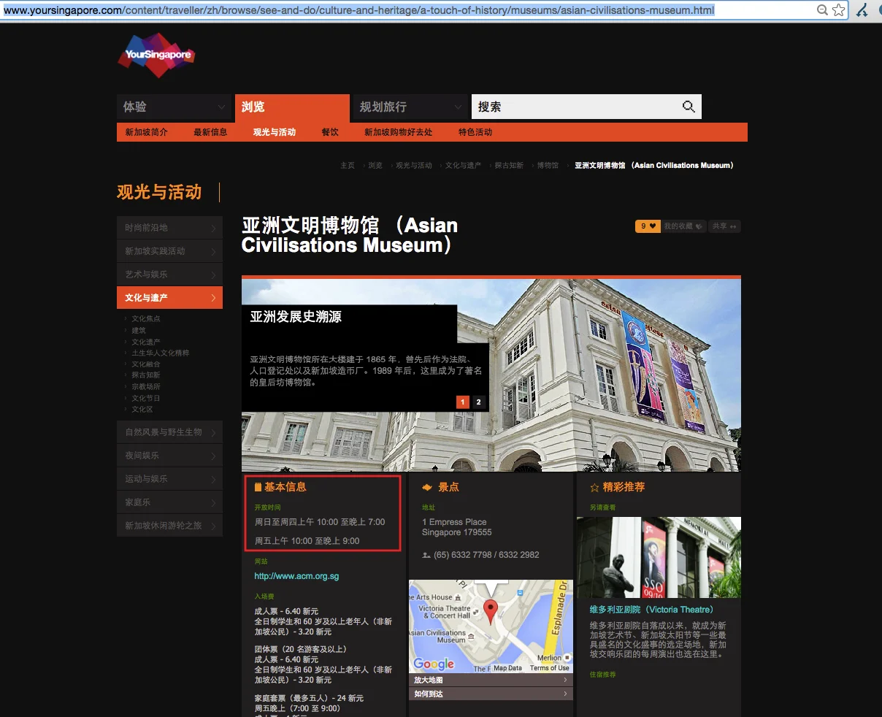Expand the 夜间娱乐 sidebar section
Viewport: 882px width, 717px height.
169,455
